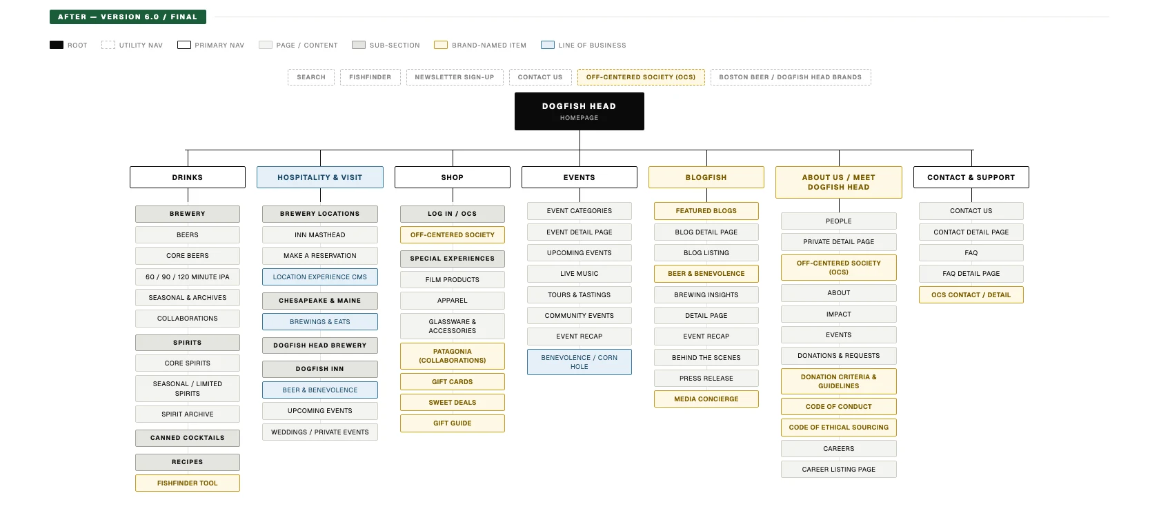Click the MEDIA CONCIERGE box
The height and width of the screenshot is (522, 1159).
pos(706,399)
